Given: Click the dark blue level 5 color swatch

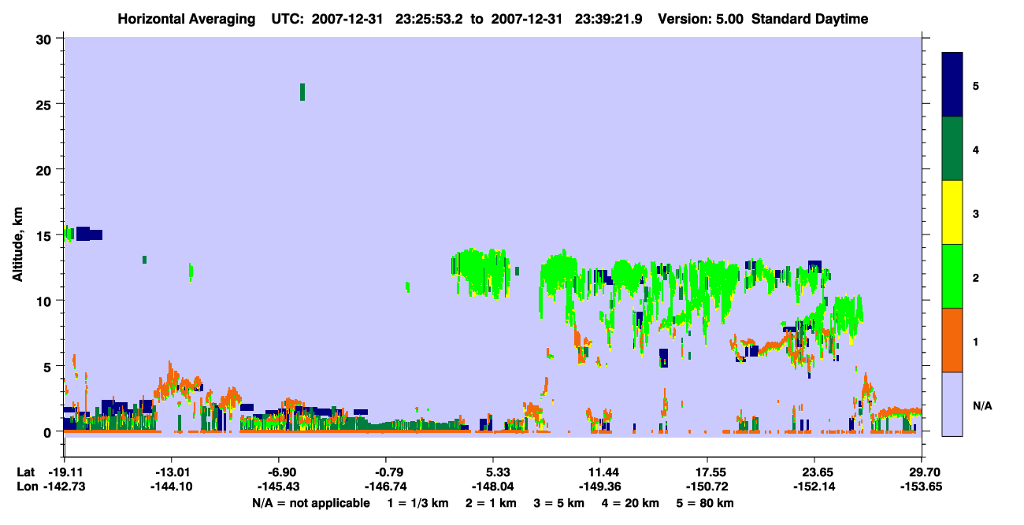Looking at the screenshot, I should (x=952, y=85).
